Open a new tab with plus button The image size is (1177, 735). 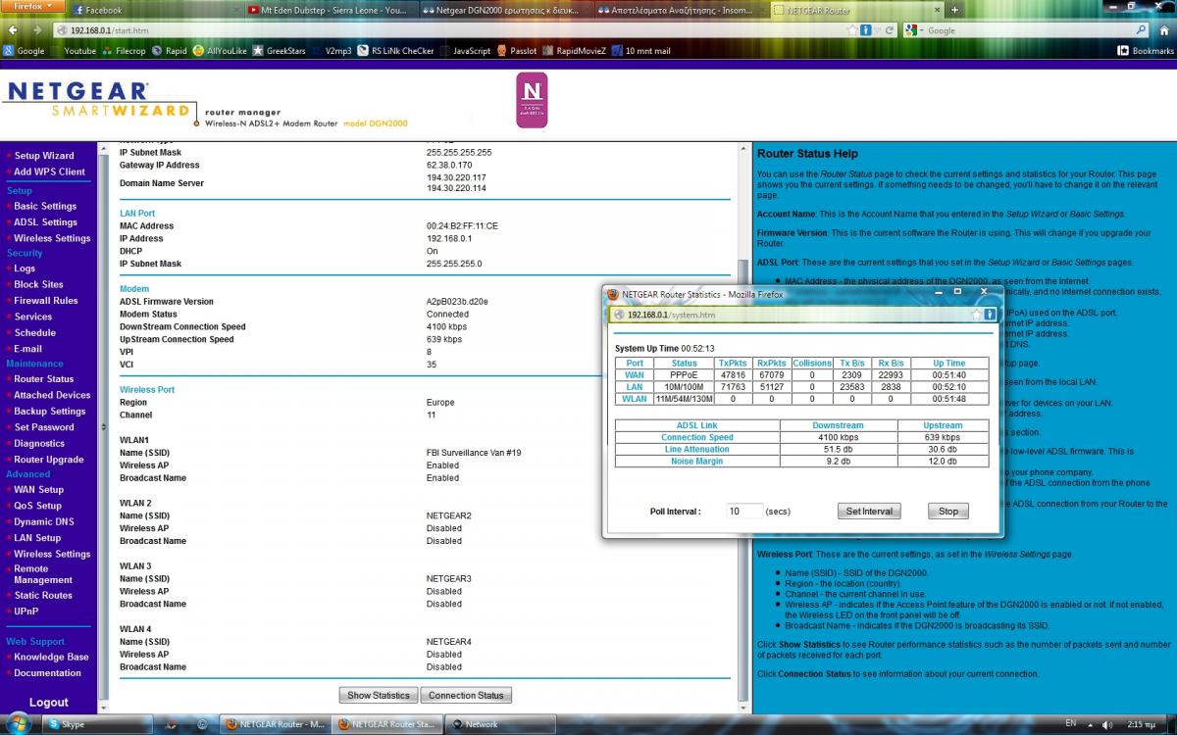tap(955, 10)
